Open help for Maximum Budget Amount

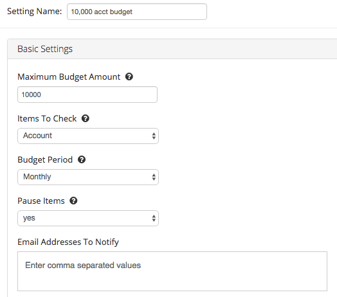point(129,76)
